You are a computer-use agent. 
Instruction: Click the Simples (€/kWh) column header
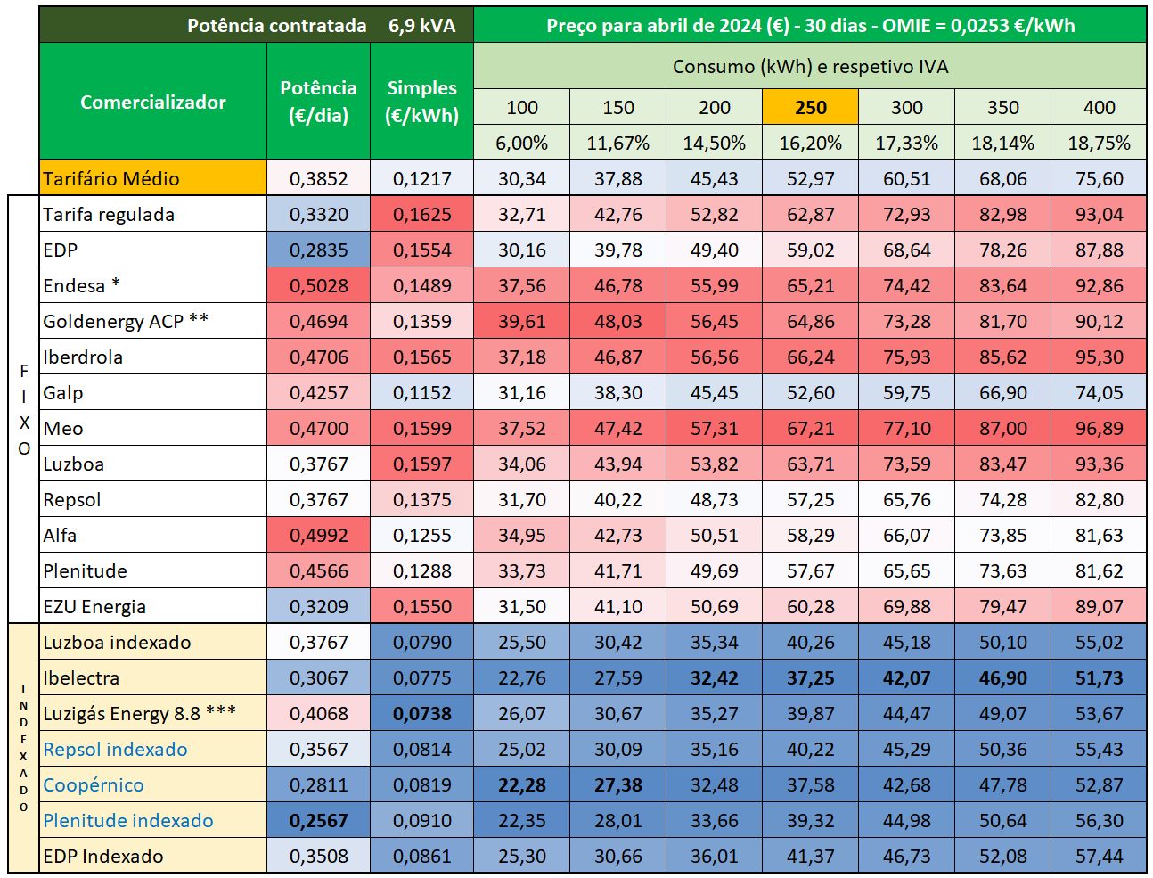point(421,102)
